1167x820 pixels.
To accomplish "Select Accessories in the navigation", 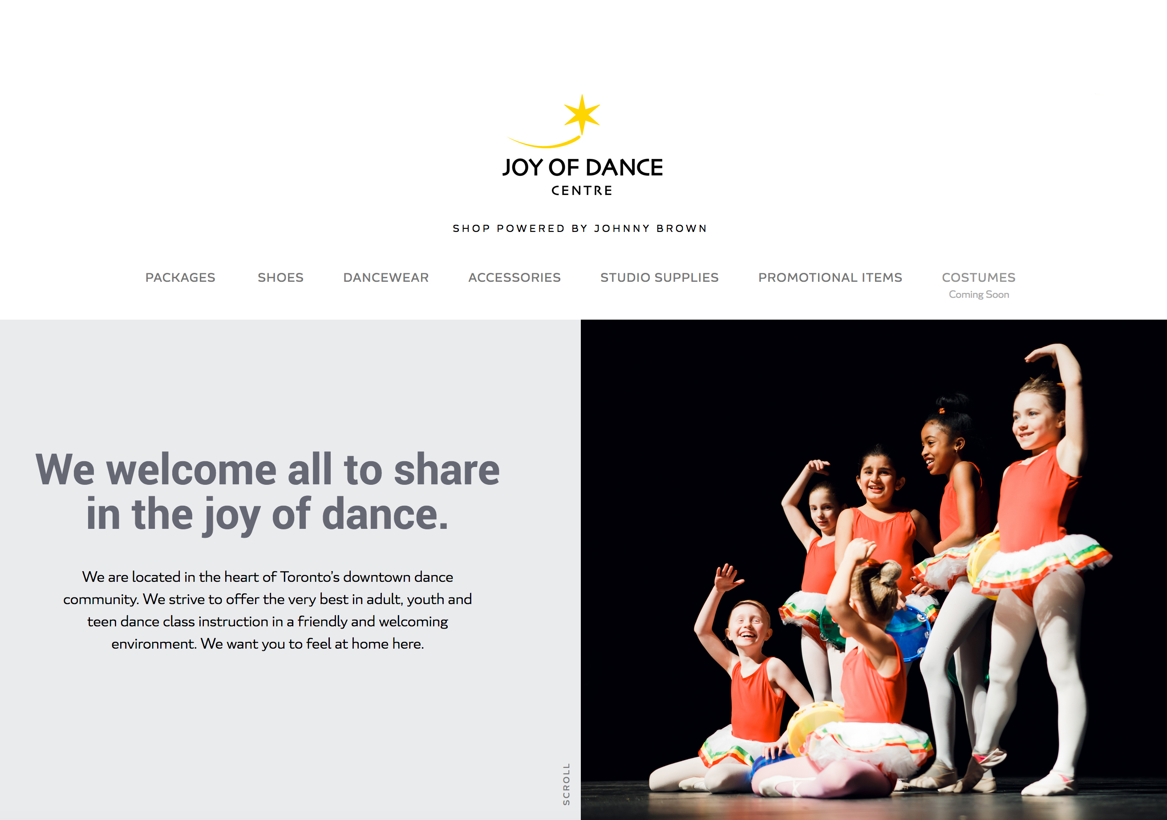I will (515, 278).
